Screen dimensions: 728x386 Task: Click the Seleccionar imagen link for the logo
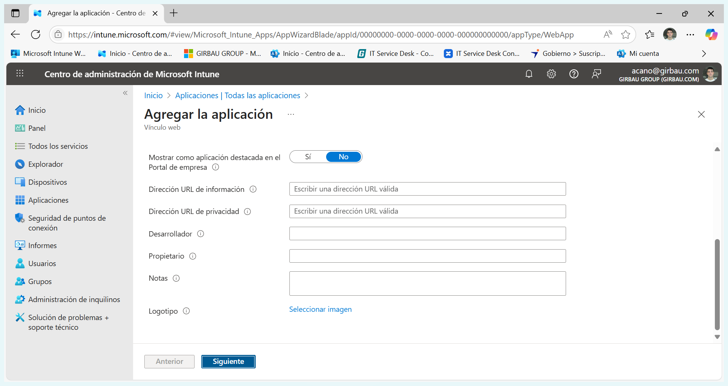(x=320, y=309)
